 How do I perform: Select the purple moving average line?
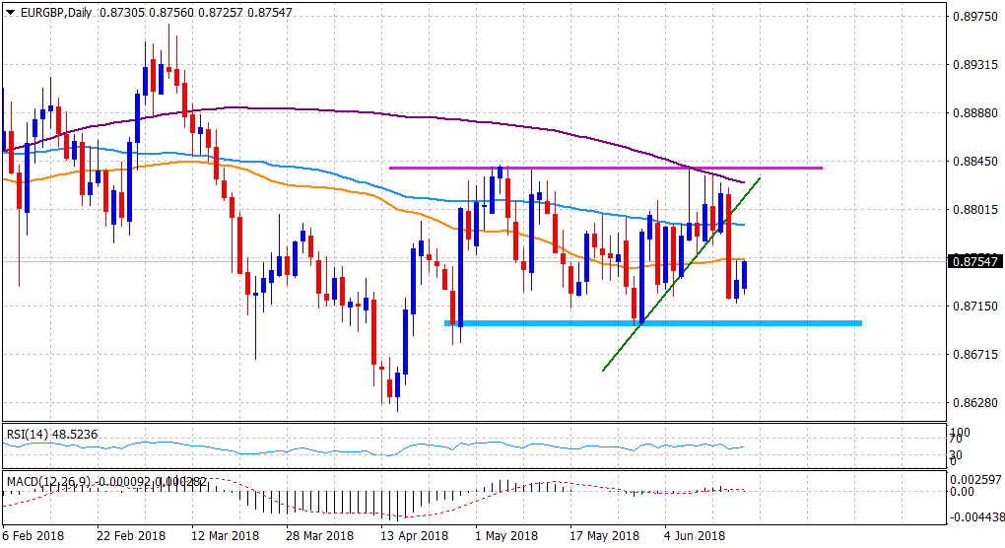pyautogui.click(x=296, y=109)
